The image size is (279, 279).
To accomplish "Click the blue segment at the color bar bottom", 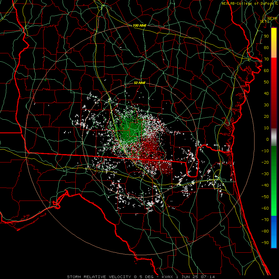I will click(274, 232).
